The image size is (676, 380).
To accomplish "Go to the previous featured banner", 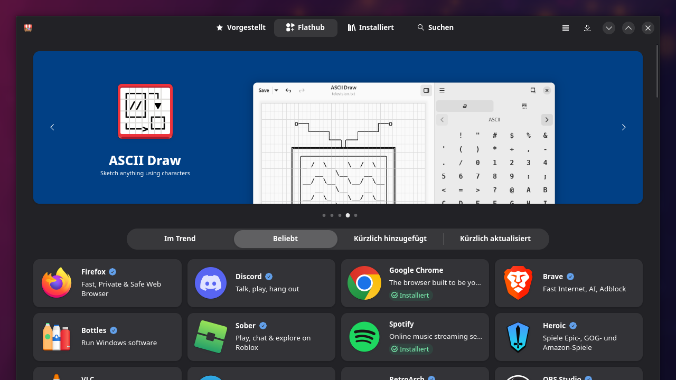I will pyautogui.click(x=52, y=127).
